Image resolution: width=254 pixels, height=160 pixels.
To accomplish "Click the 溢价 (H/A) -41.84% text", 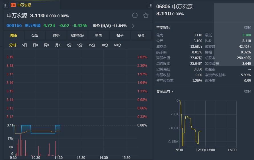I will [x=110, y=26].
